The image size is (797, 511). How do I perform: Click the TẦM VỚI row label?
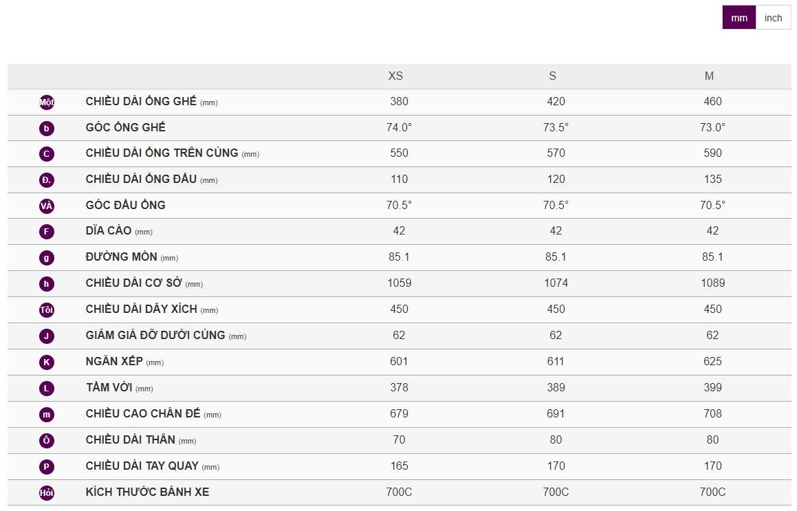point(110,387)
